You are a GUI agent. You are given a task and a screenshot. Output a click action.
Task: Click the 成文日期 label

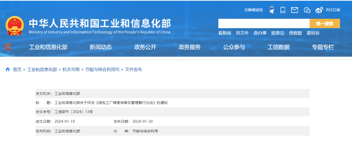click(x=44, y=121)
